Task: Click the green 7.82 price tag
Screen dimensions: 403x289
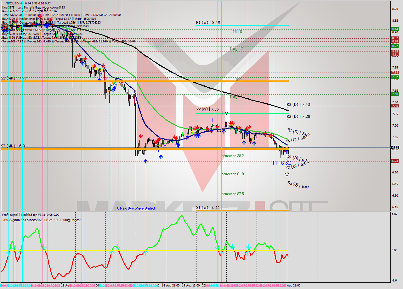Action: coord(395,77)
